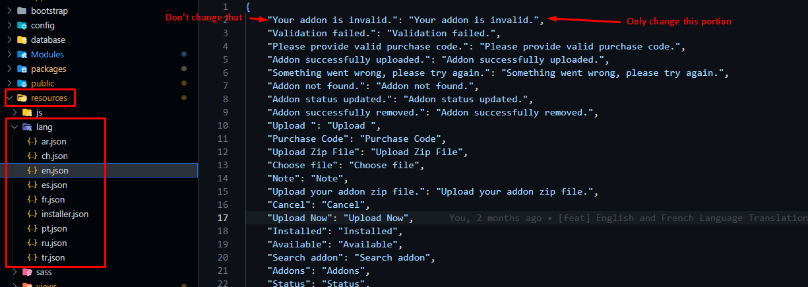808x287 pixels.
Task: Click the JSON icon beside ar.json
Action: (31, 141)
